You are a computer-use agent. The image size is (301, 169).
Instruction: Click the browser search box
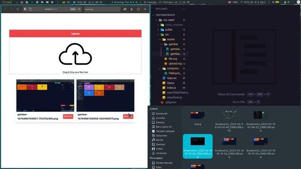(x=103, y=9)
